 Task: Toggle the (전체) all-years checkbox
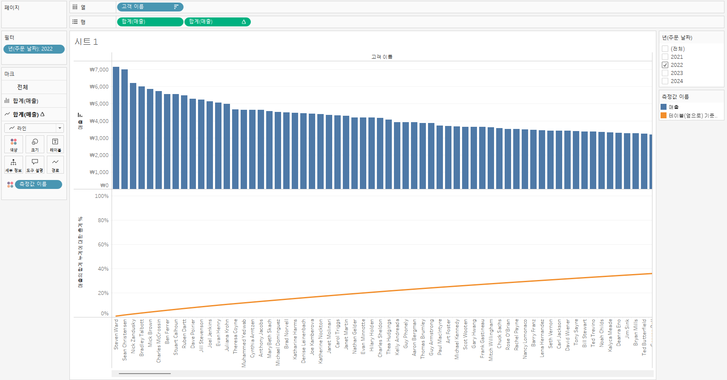click(x=665, y=49)
